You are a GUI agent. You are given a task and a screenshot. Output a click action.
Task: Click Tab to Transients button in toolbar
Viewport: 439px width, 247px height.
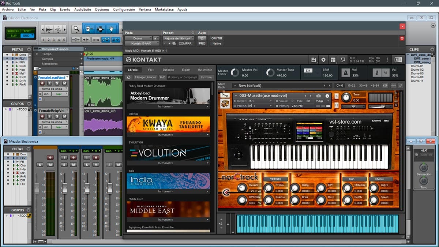coord(86,40)
